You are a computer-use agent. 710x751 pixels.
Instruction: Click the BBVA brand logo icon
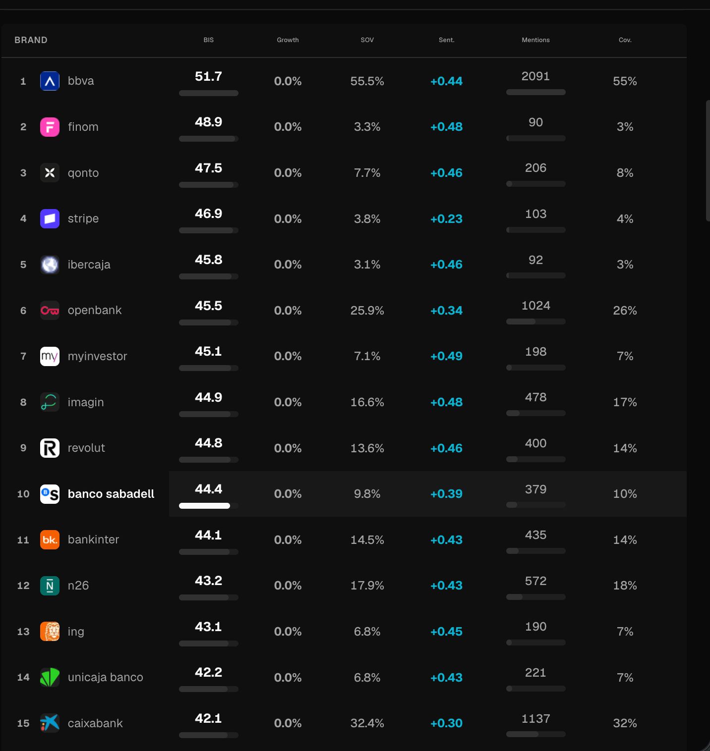(x=50, y=81)
